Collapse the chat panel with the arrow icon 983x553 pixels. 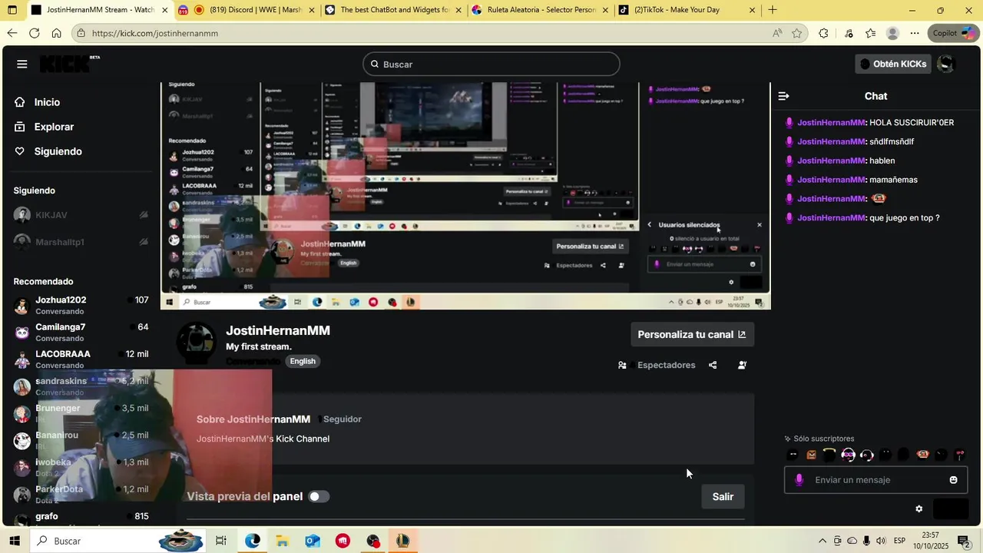coord(783,96)
